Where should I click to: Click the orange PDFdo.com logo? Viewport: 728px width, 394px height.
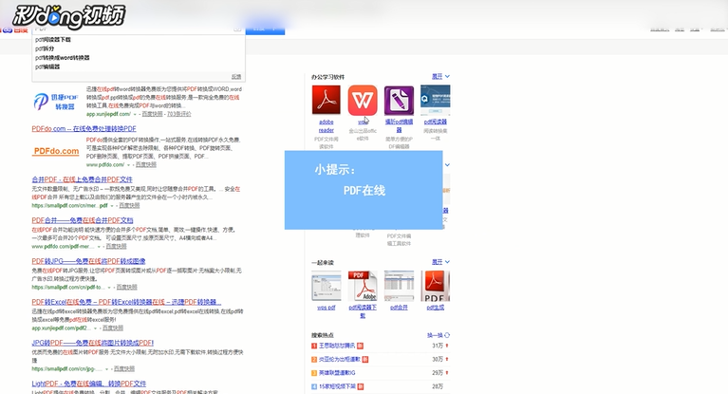56,151
